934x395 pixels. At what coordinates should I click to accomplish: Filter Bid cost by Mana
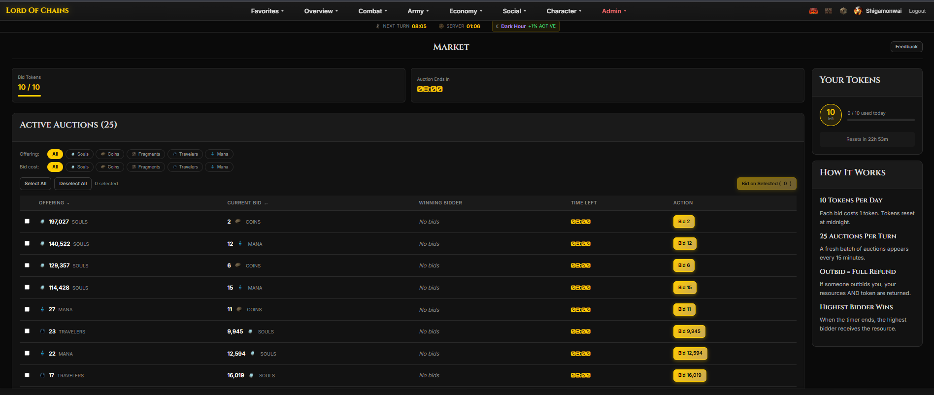click(x=219, y=167)
